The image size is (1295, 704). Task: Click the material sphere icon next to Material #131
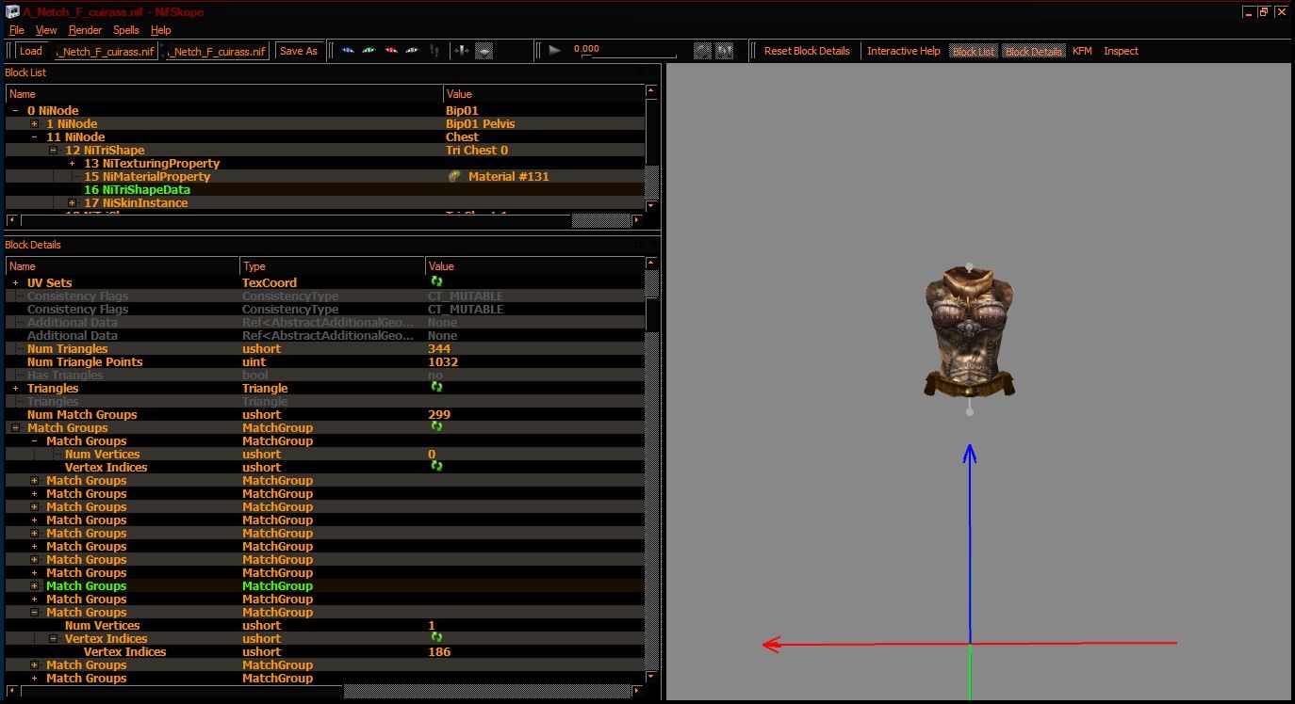pos(454,176)
